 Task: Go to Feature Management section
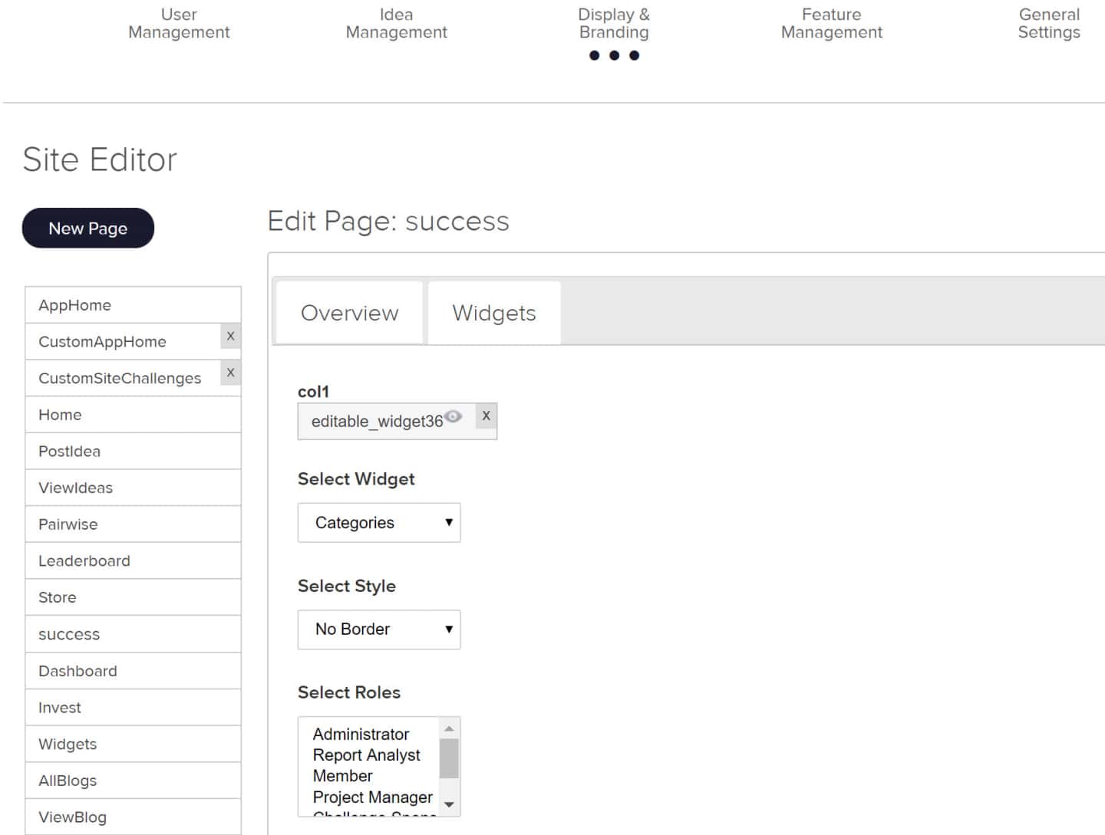(x=831, y=23)
